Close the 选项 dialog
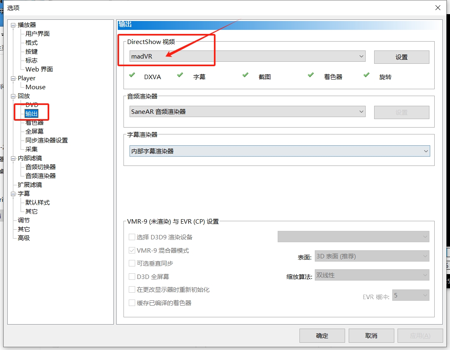The image size is (450, 350). (437, 8)
